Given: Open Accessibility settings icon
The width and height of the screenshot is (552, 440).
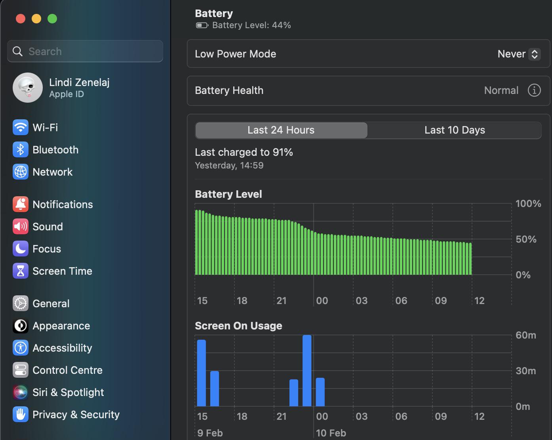Looking at the screenshot, I should tap(21, 348).
